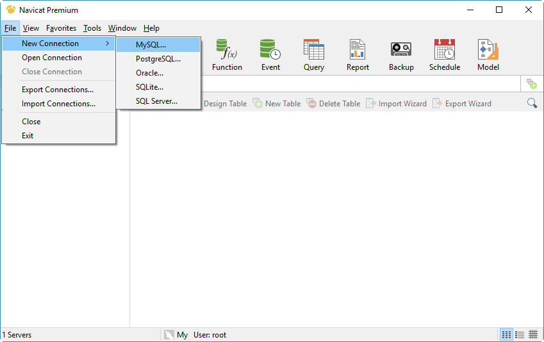Open the Function toolbar icon
The height and width of the screenshot is (342, 544).
227,55
